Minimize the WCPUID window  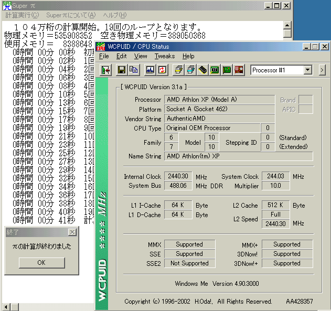pos(306,47)
